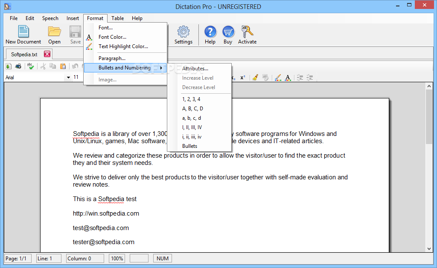Open the Edit menu
This screenshot has height=268, width=437.
click(30, 18)
